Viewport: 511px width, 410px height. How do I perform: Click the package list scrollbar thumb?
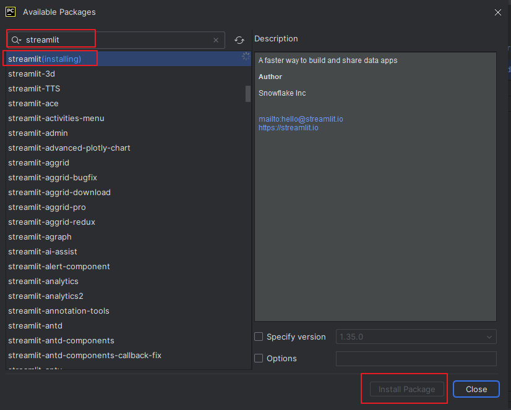(x=248, y=94)
